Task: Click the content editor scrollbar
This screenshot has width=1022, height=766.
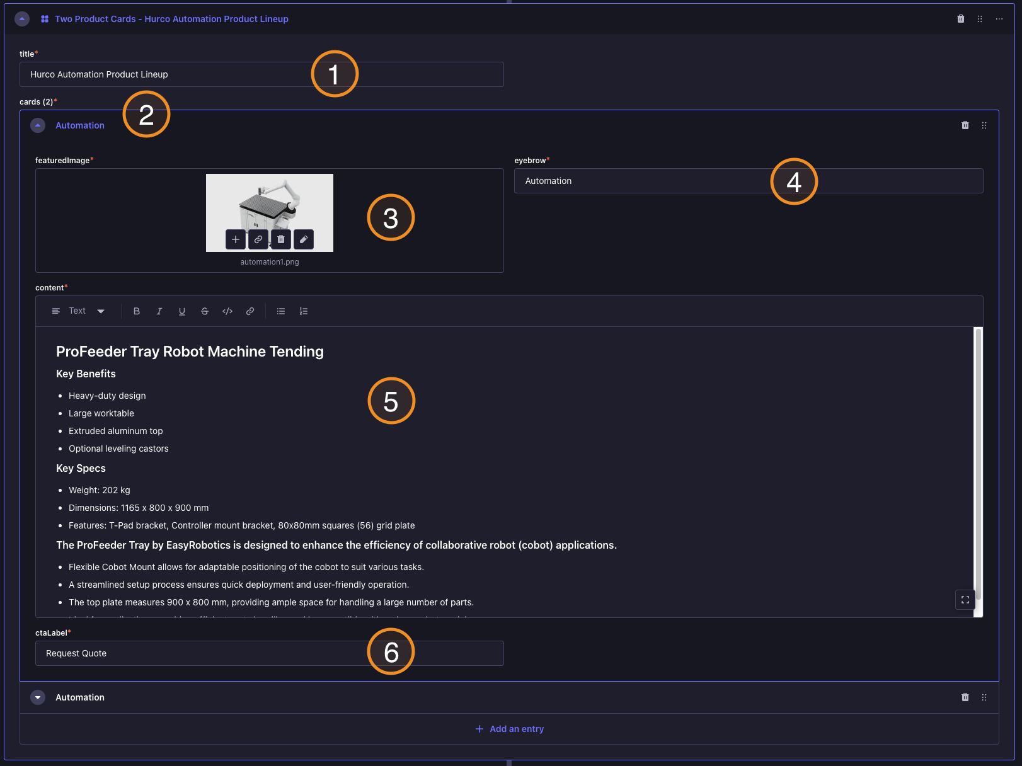Action: coord(979,463)
